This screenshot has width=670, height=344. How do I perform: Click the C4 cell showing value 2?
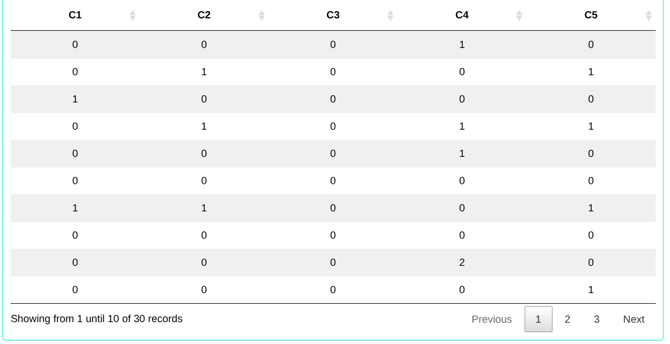[x=462, y=262]
